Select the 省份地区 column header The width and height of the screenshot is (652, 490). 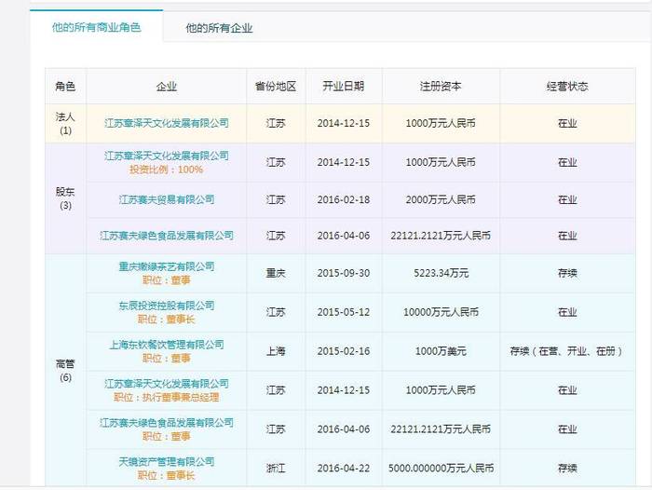[276, 86]
